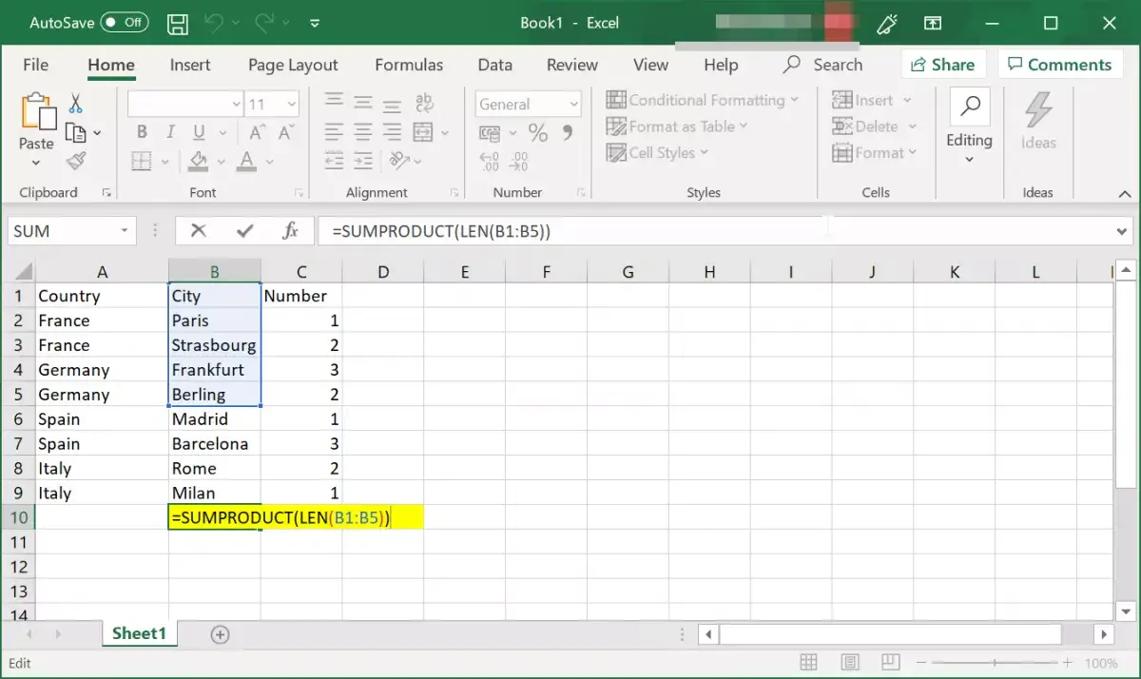1141x679 pixels.
Task: Open Comments with the Comments button
Action: (x=1061, y=64)
